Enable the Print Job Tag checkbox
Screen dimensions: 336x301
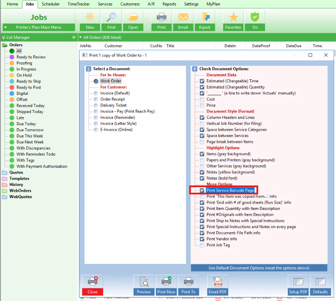point(202,245)
